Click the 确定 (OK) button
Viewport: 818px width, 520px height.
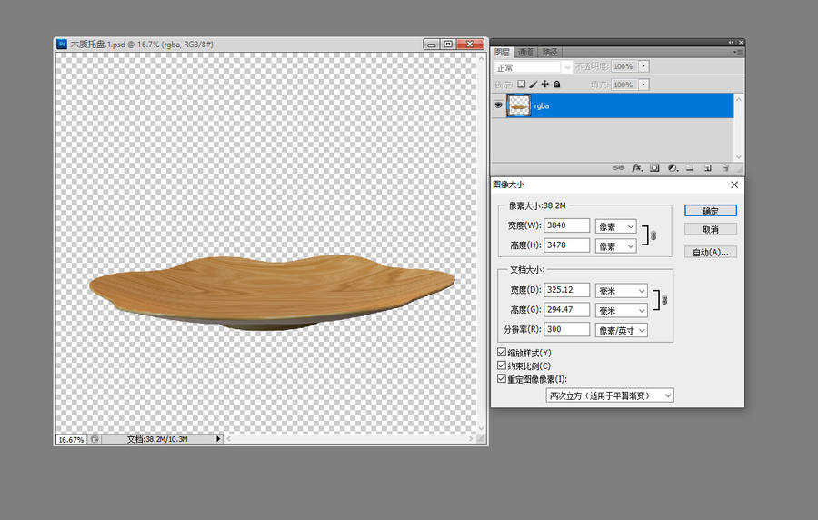point(711,211)
